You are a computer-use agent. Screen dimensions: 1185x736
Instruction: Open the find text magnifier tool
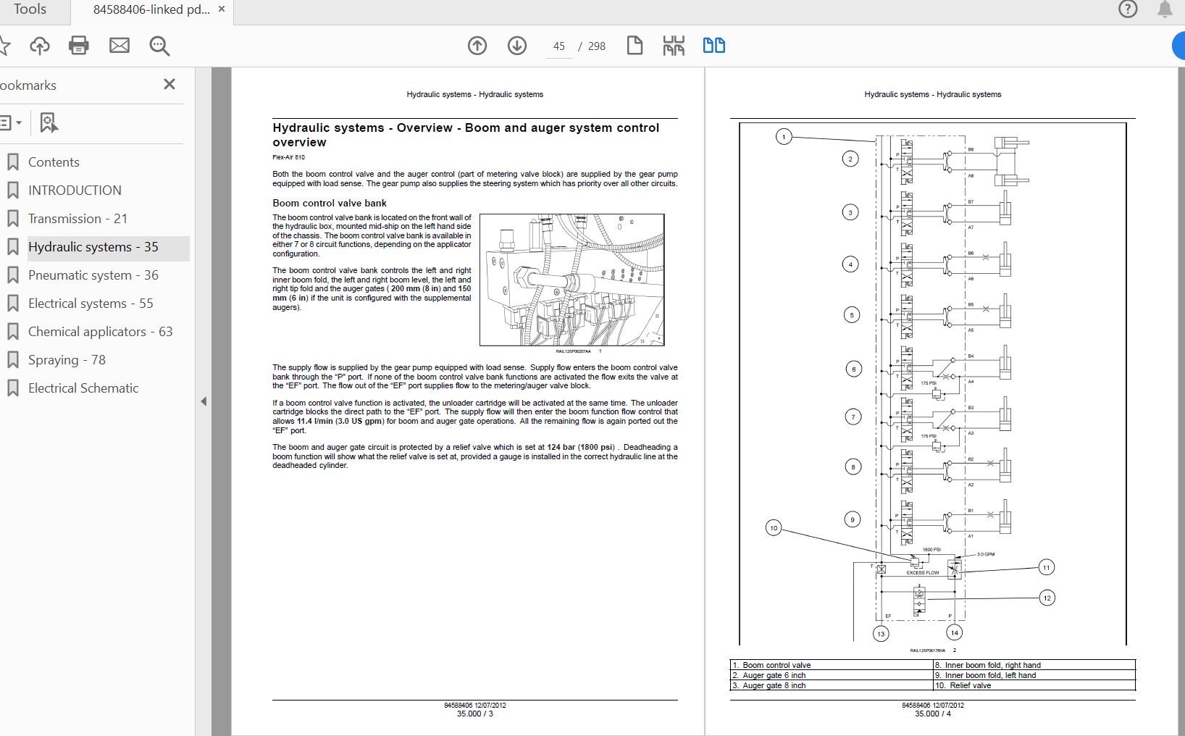tap(159, 46)
